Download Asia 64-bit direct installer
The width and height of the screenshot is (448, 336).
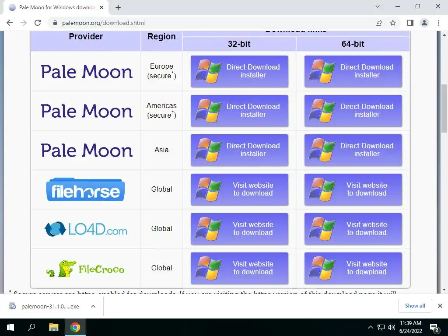(353, 150)
